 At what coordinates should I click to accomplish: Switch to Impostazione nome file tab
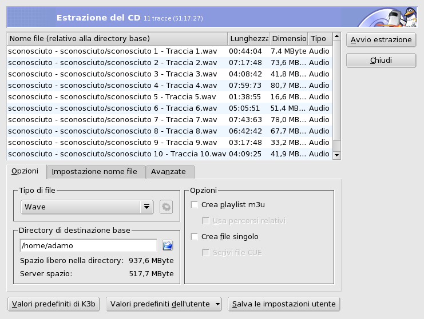(x=94, y=171)
